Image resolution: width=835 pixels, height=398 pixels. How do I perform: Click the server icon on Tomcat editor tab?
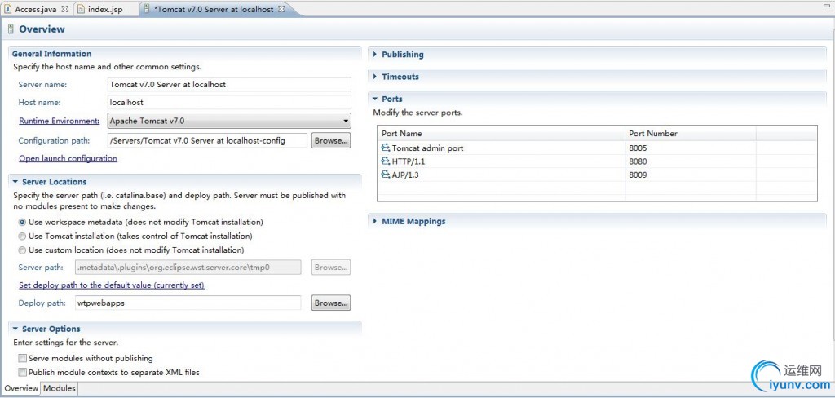coord(147,10)
